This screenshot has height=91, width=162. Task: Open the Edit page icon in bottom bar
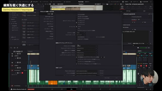pos(71,89)
